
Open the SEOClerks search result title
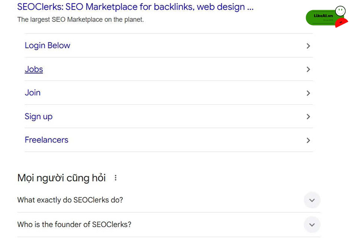click(136, 7)
